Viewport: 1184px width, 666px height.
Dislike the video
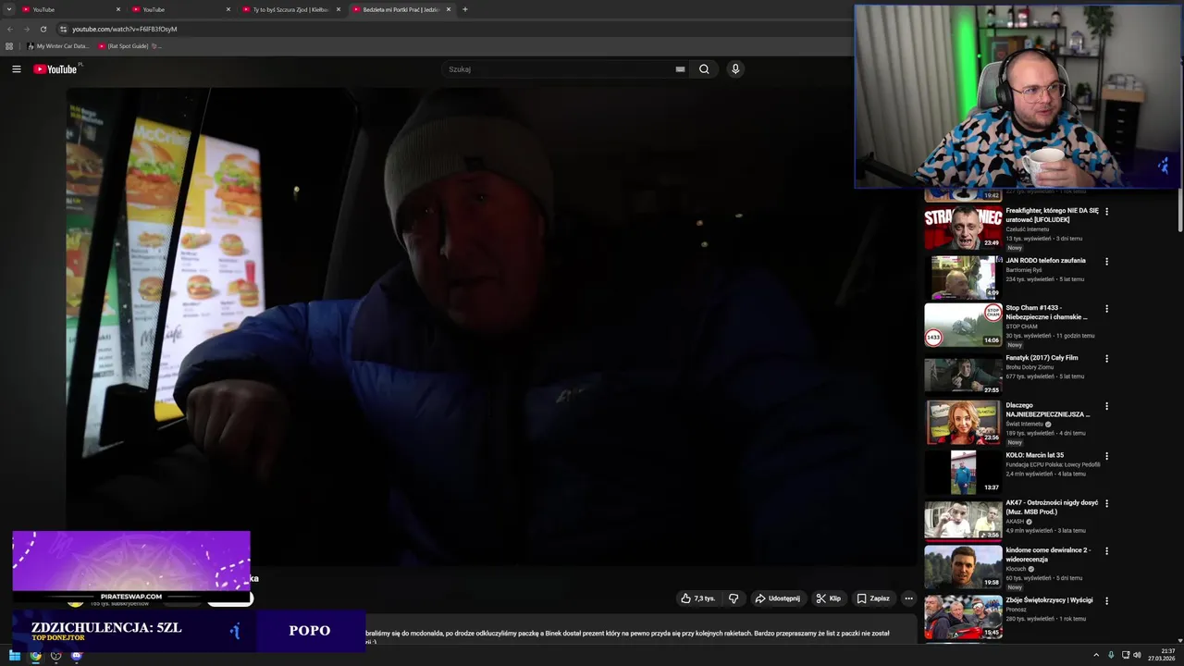tap(734, 598)
